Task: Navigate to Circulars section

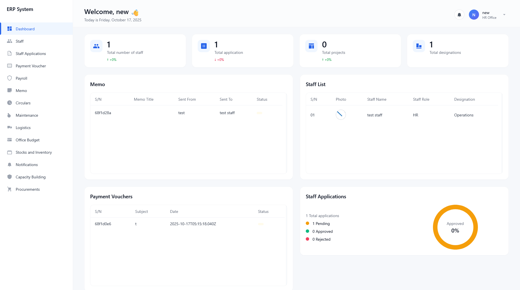Action: (37, 103)
